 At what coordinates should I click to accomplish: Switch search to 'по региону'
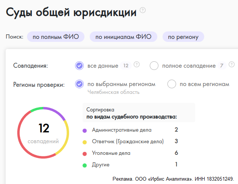coord(183,37)
